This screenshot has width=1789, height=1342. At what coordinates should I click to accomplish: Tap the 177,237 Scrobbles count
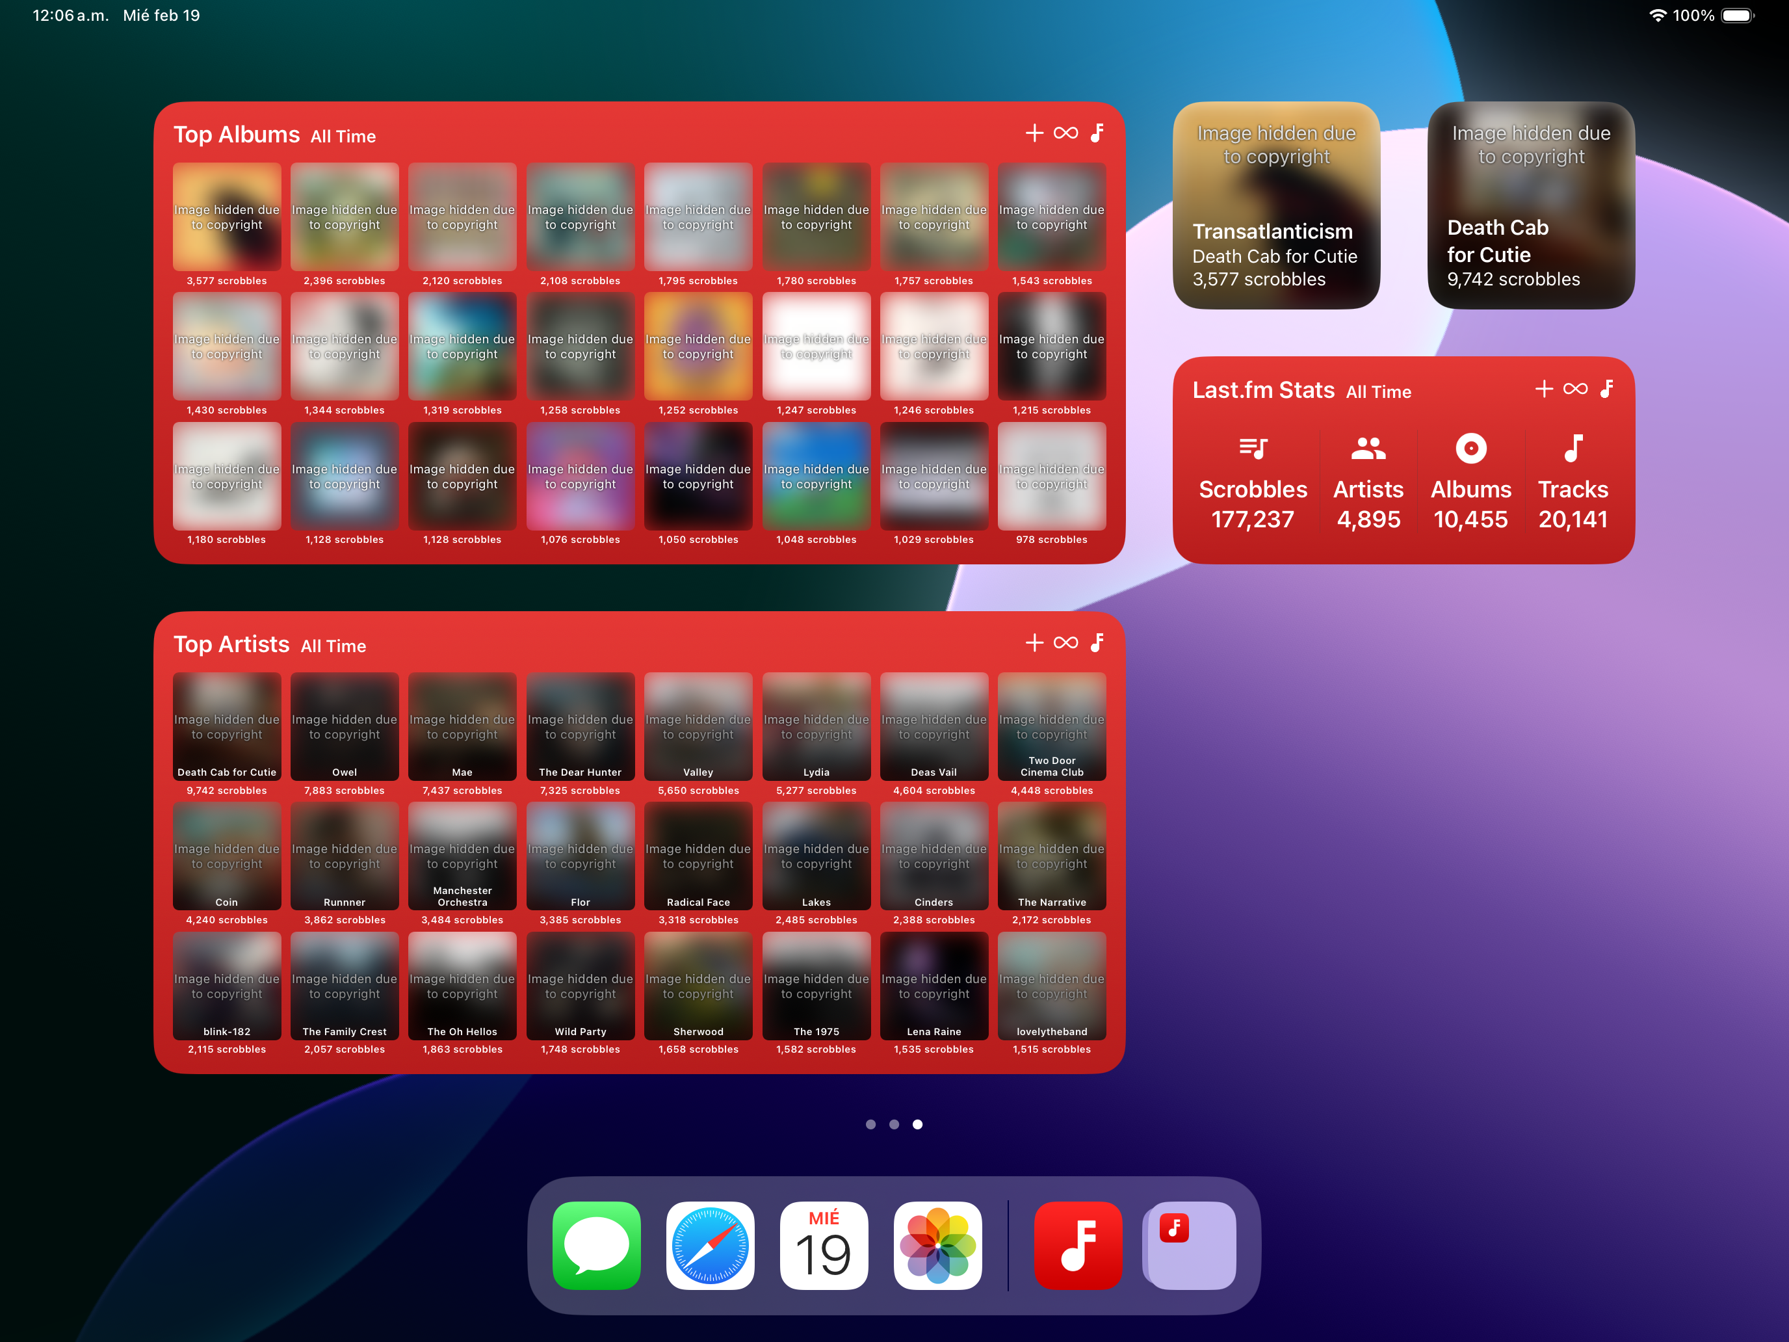(x=1253, y=520)
